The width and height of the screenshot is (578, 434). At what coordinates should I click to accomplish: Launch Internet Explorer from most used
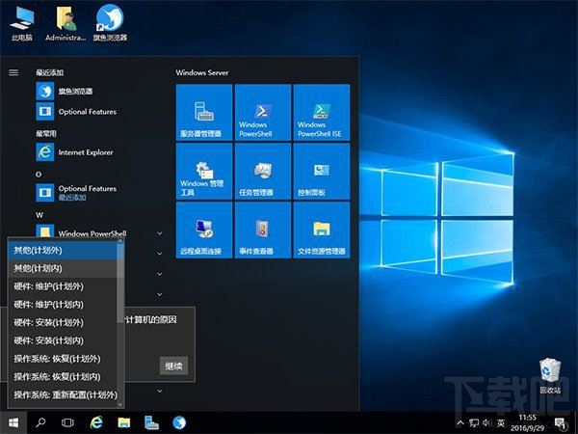coord(99,152)
